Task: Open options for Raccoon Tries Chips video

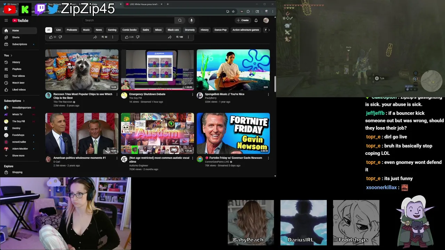Action: pyautogui.click(x=116, y=94)
